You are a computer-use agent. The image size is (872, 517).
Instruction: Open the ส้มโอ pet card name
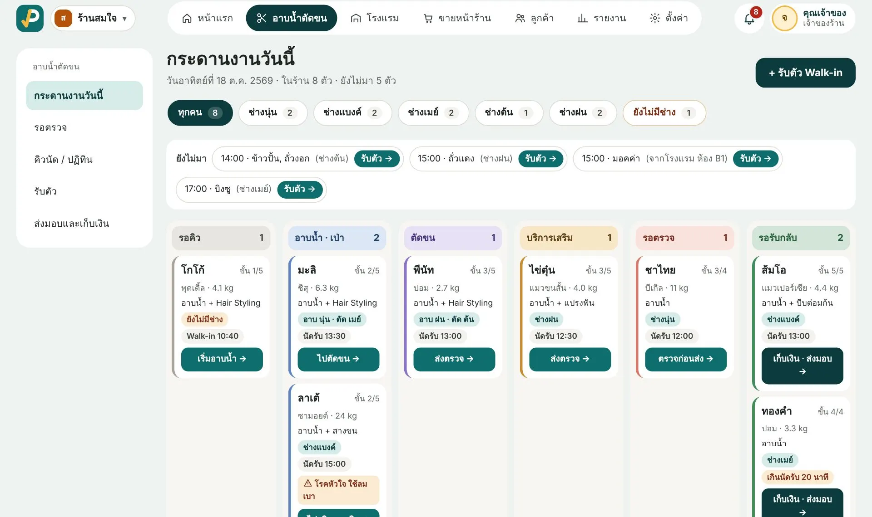click(774, 270)
